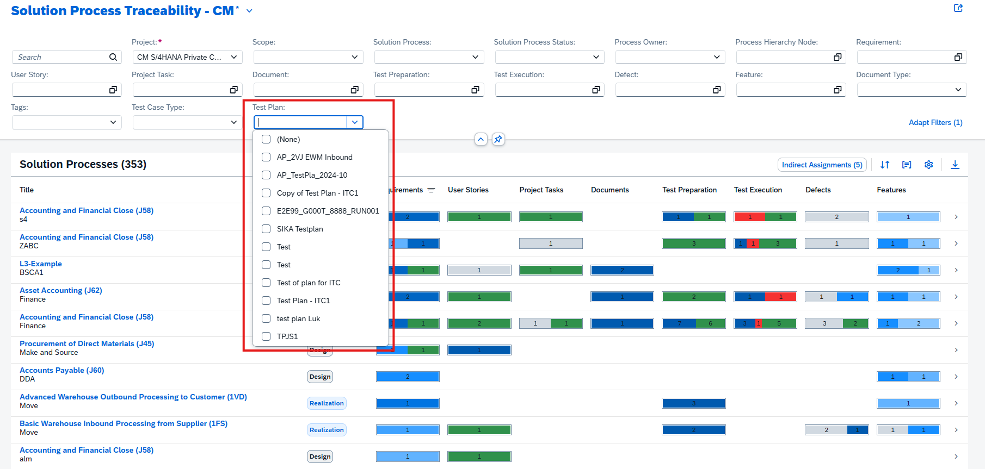Click the download export icon
Screen dimensions: 985x469
(955, 165)
